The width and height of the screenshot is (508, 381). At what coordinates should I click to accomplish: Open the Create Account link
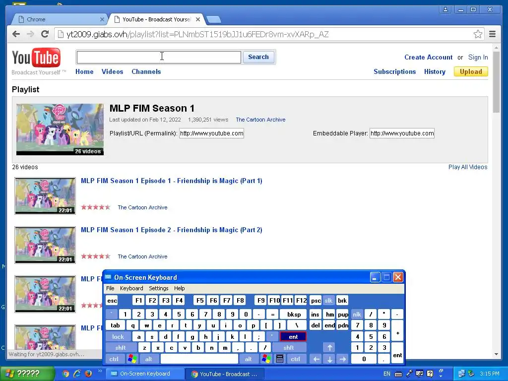428,58
